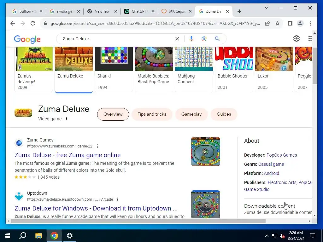This screenshot has height=242, width=323.
Task: Open Google quick settings gear
Action: [296, 38]
